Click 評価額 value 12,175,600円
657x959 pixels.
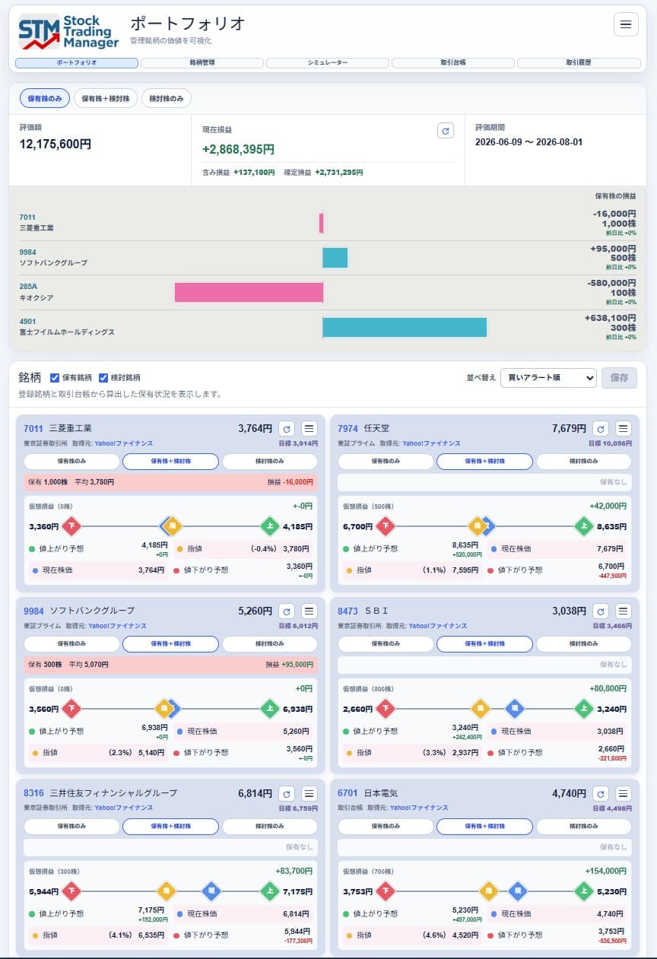coord(56,144)
